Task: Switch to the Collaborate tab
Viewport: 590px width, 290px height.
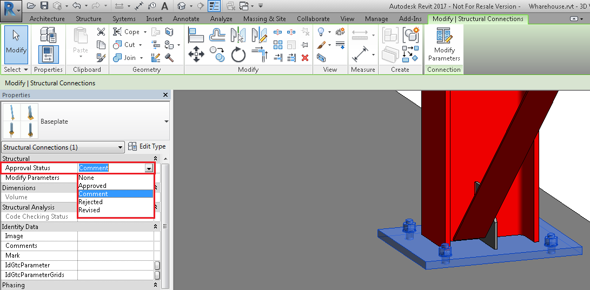Action: (x=313, y=19)
